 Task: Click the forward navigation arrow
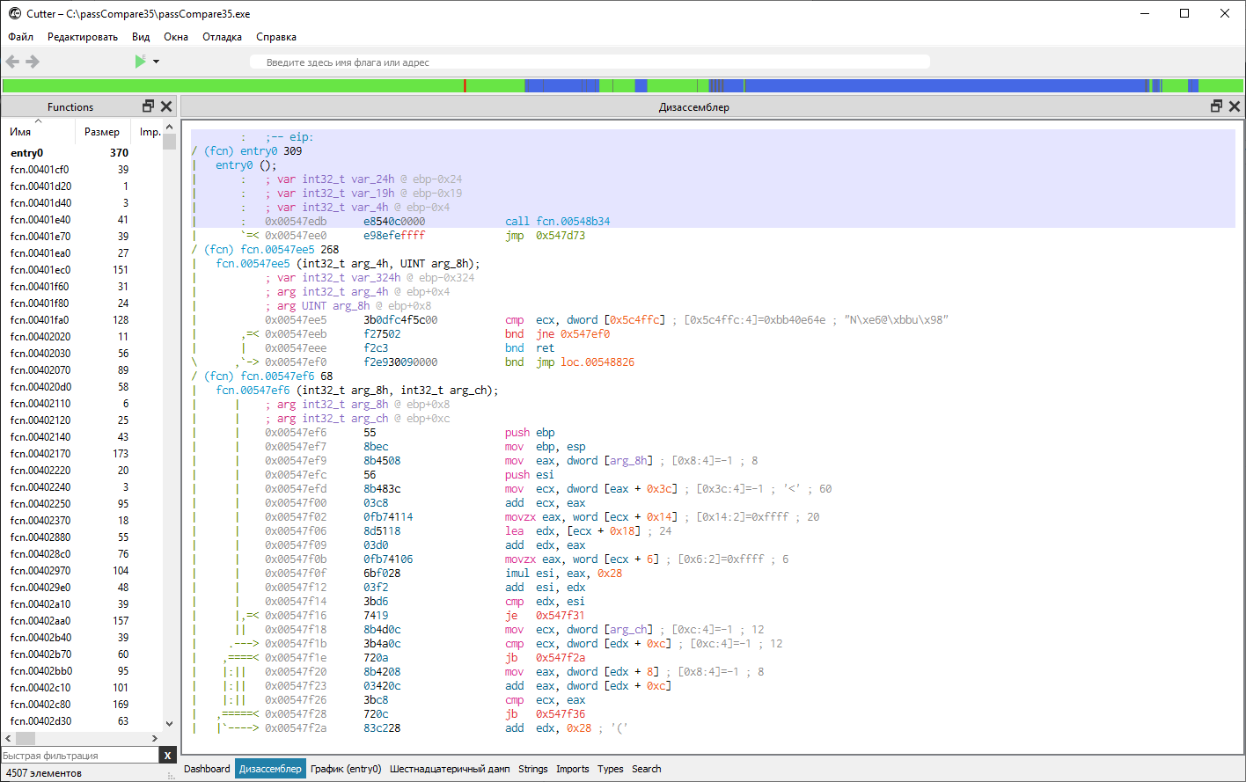[33, 62]
